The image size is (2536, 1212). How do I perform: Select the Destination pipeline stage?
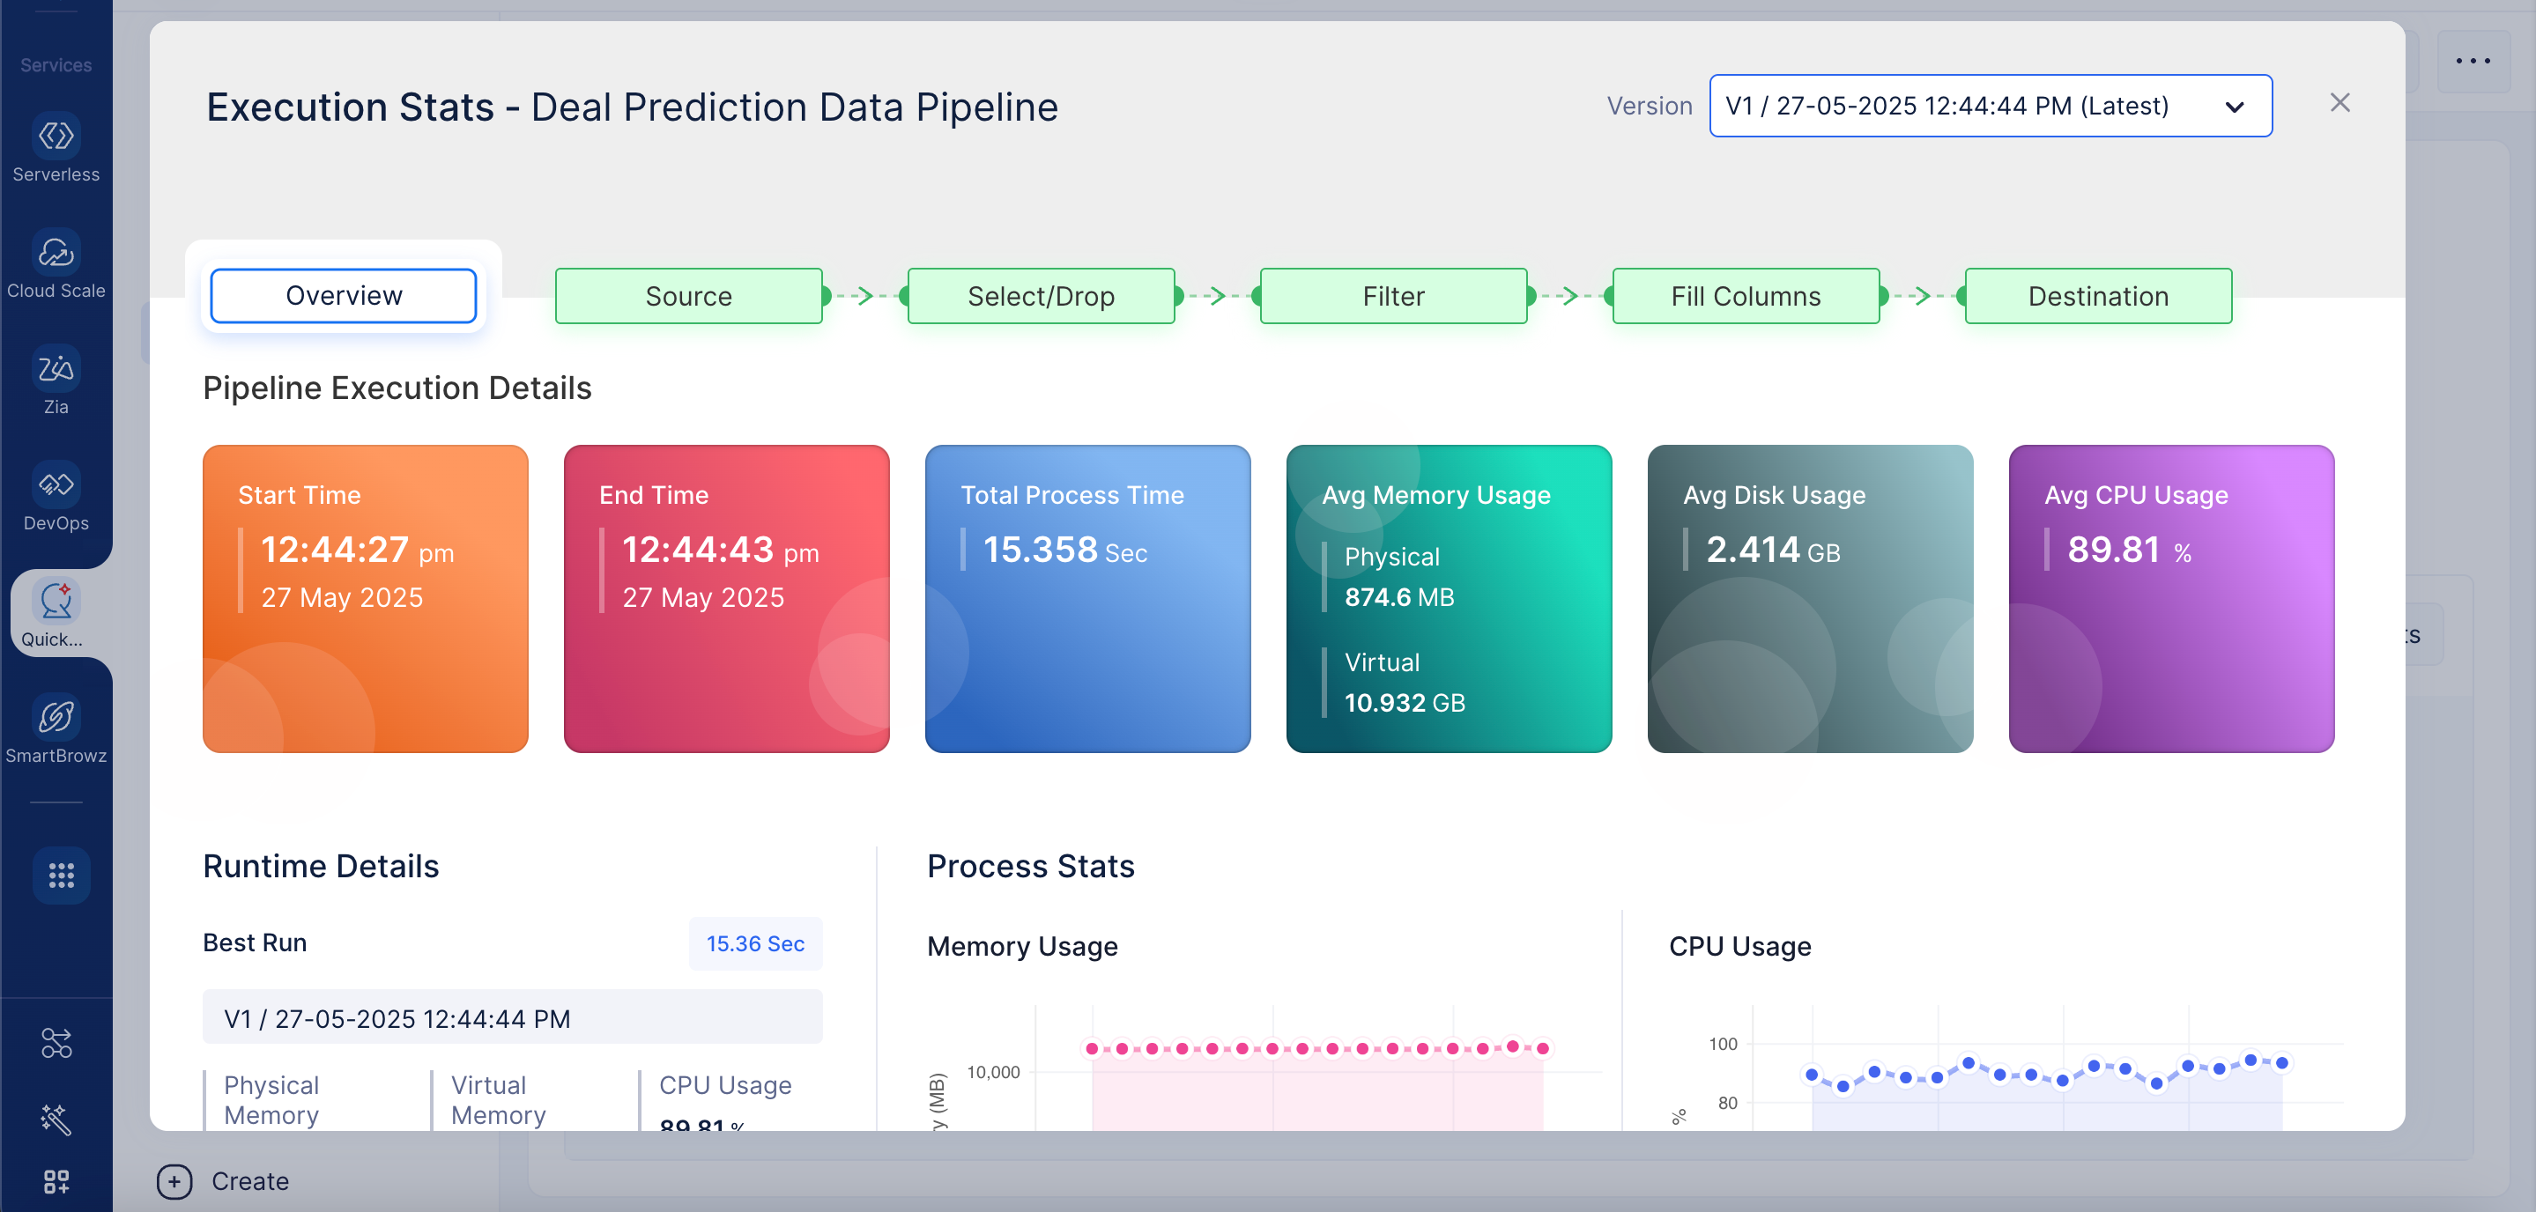tap(2099, 295)
